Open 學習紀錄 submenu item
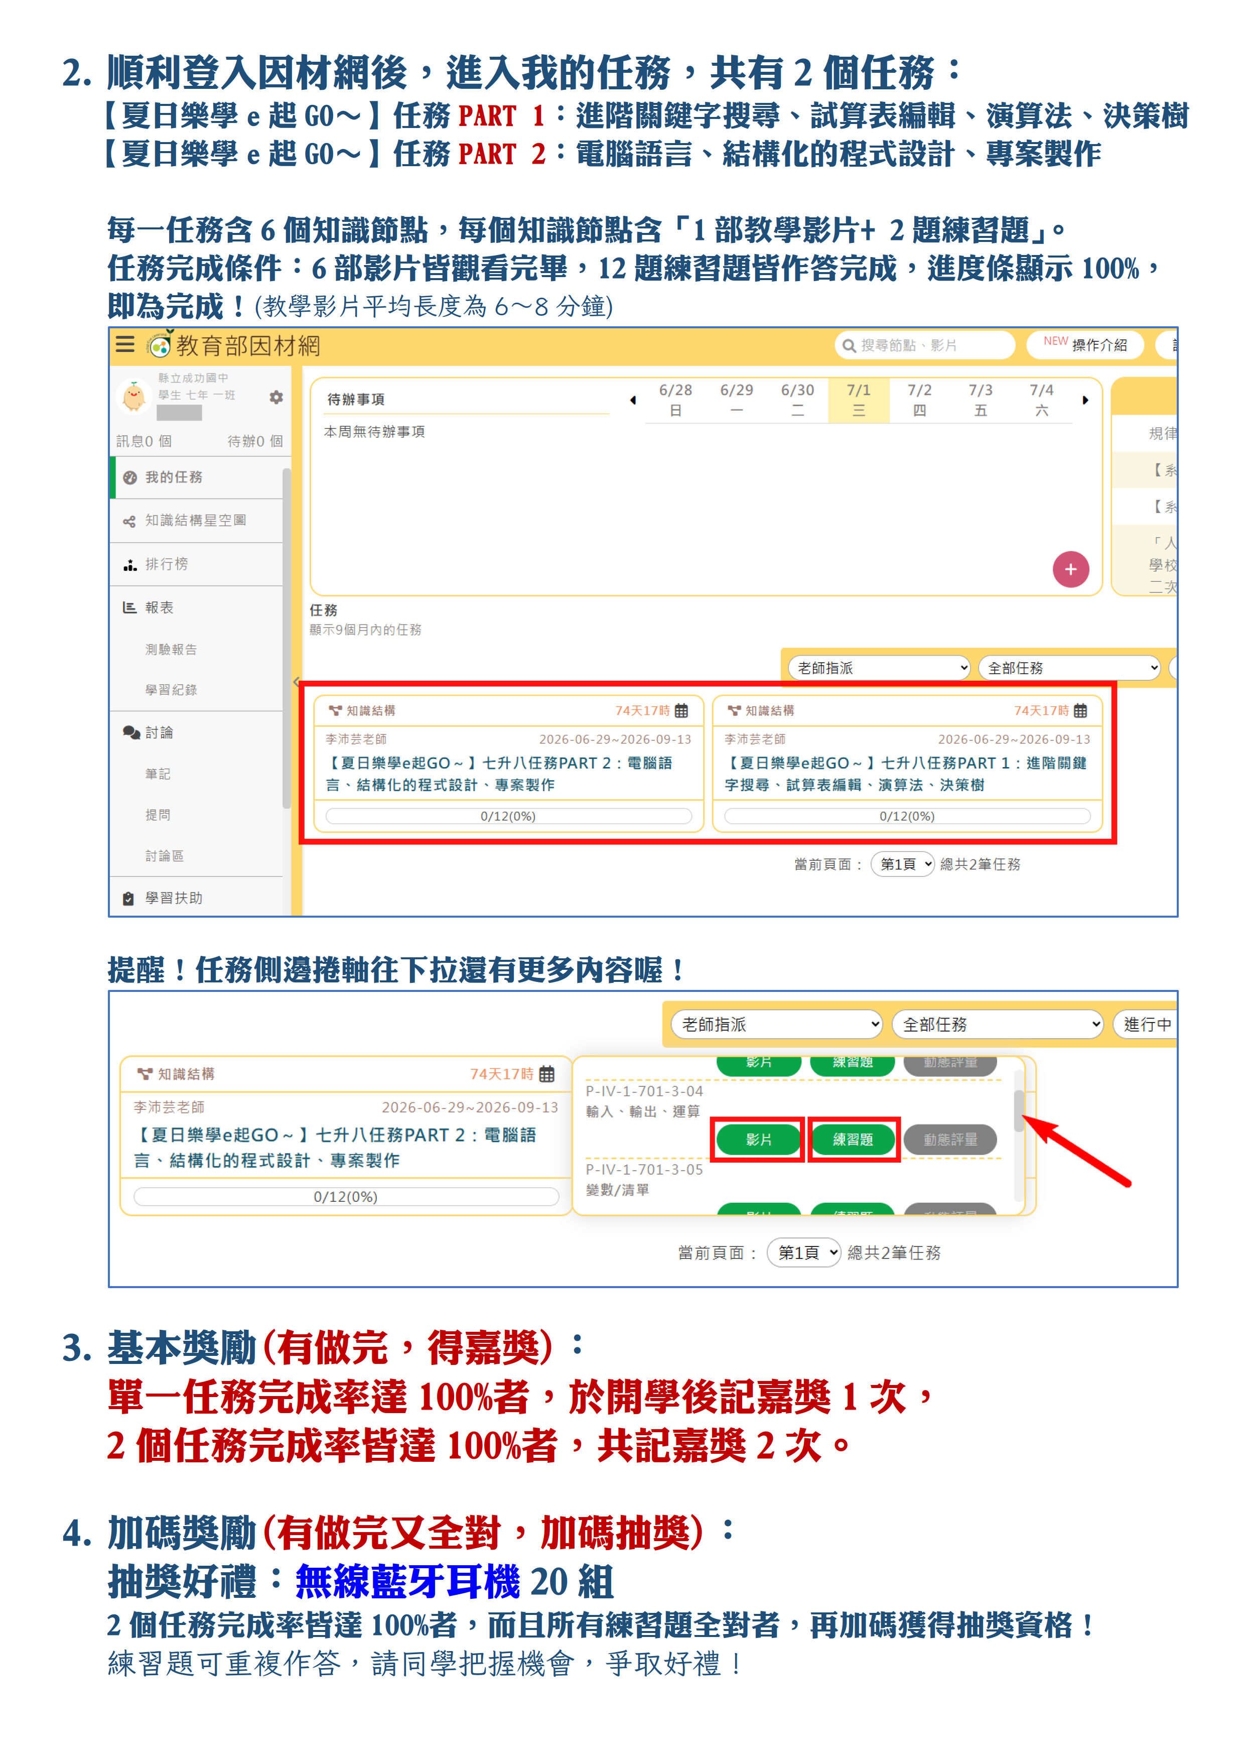The width and height of the screenshot is (1245, 1761). coord(171,690)
